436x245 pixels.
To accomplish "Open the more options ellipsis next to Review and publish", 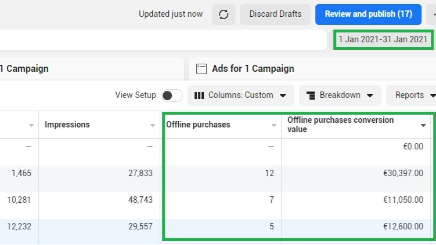I will [x=433, y=14].
